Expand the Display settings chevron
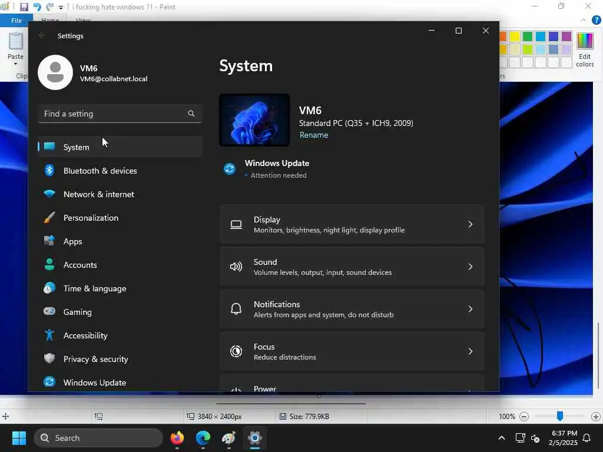 point(470,224)
